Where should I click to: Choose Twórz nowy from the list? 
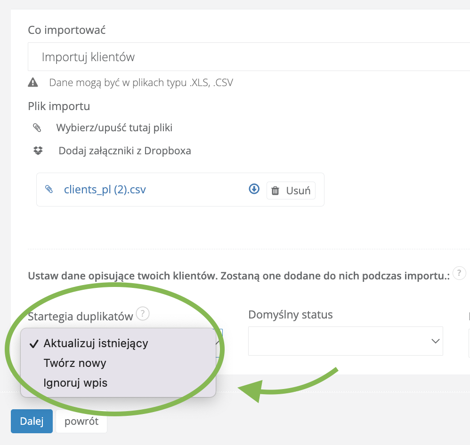coord(75,363)
